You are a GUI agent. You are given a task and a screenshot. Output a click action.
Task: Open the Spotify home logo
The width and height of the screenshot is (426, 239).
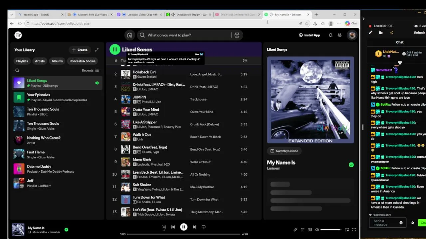coord(18,35)
